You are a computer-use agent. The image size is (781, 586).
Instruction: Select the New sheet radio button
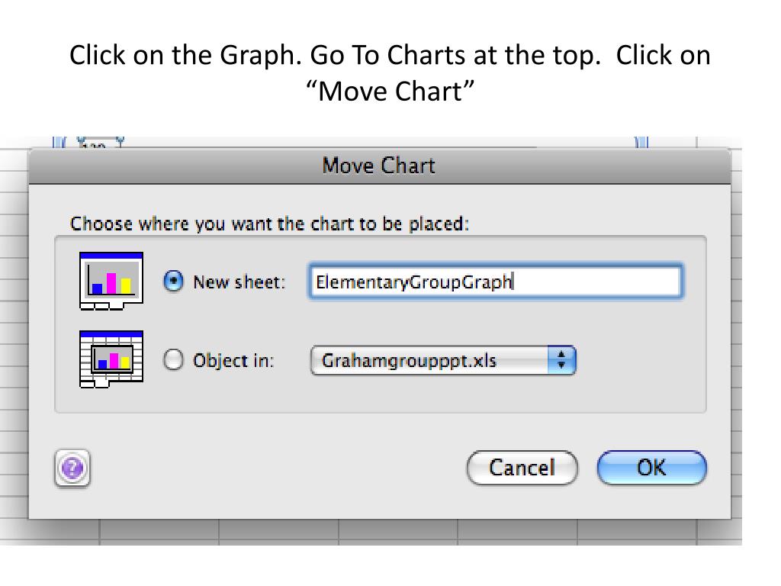[x=174, y=282]
